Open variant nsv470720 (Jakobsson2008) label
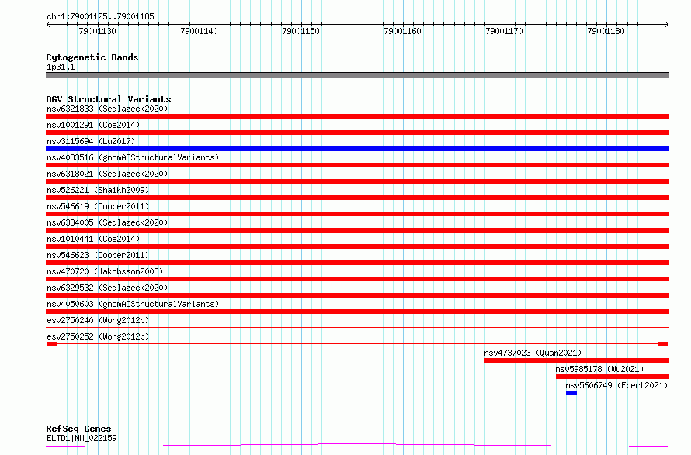The width and height of the screenshot is (691, 455). click(105, 271)
